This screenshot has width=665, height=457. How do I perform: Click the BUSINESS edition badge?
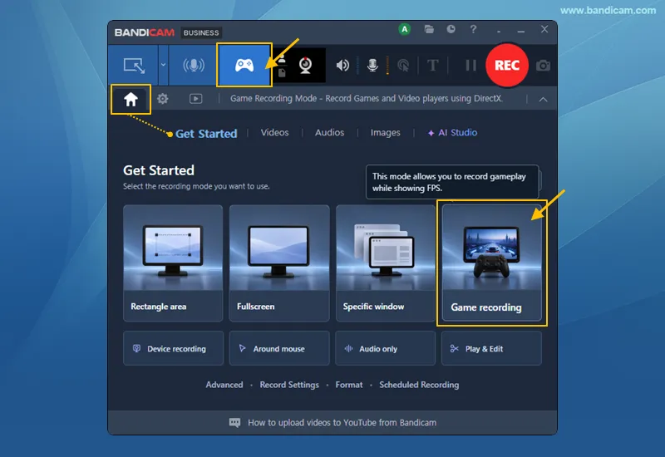[x=201, y=32]
